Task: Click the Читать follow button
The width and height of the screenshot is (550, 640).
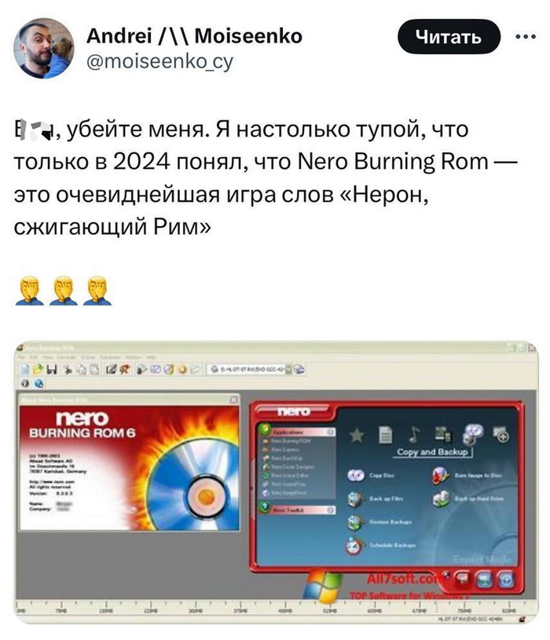Action: pos(449,37)
